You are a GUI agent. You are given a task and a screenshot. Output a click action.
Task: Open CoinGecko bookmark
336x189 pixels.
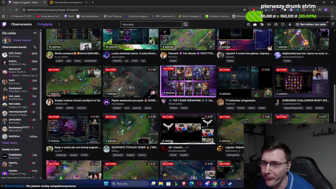(217, 16)
